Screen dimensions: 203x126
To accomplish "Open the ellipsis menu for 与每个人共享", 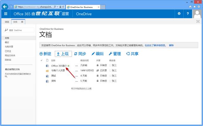I will (x=76, y=71).
